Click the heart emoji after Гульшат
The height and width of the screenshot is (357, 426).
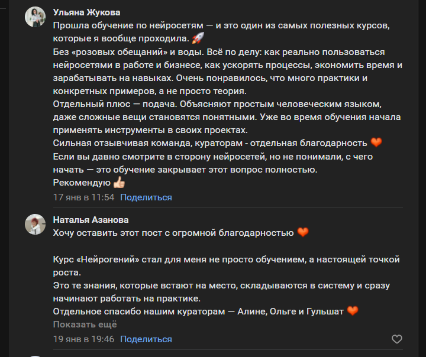tap(353, 311)
